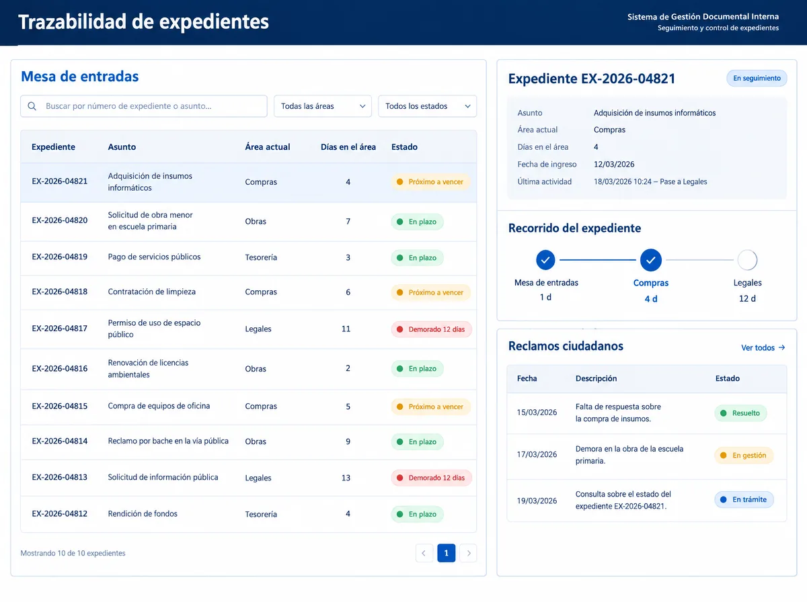Open the Todos los estados dropdown
The image size is (807, 602).
tap(428, 106)
